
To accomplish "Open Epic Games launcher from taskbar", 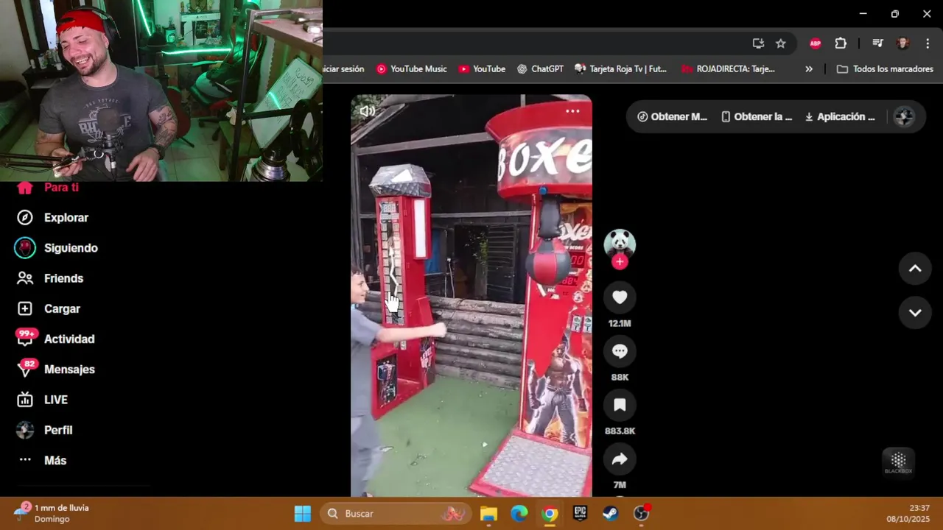I will [x=580, y=514].
